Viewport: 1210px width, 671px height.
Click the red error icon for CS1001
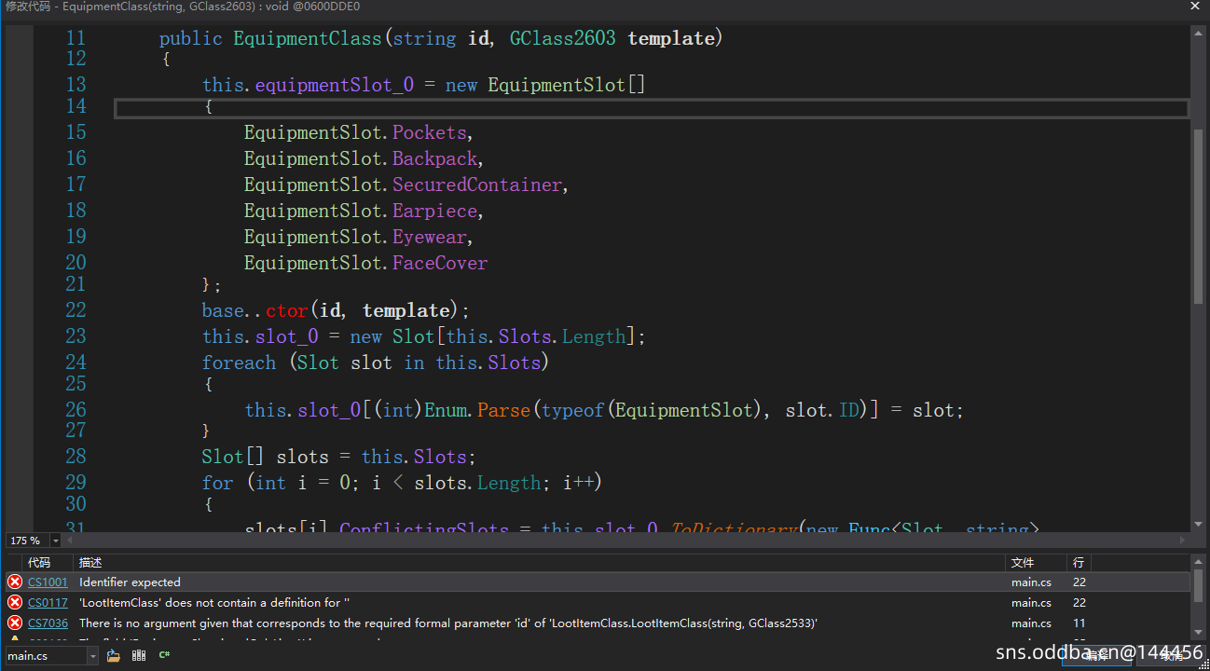(15, 582)
